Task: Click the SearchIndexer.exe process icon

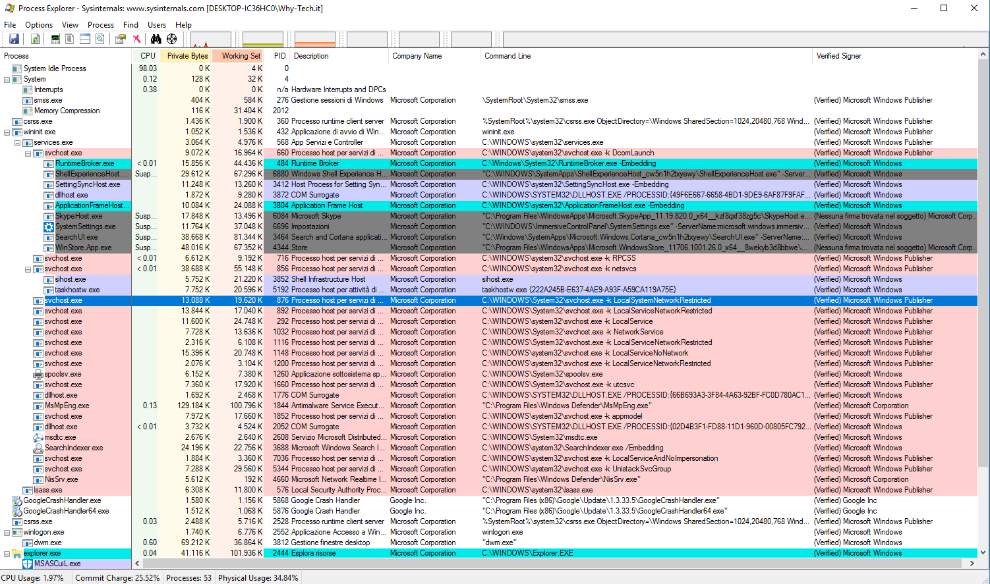Action: [x=38, y=448]
